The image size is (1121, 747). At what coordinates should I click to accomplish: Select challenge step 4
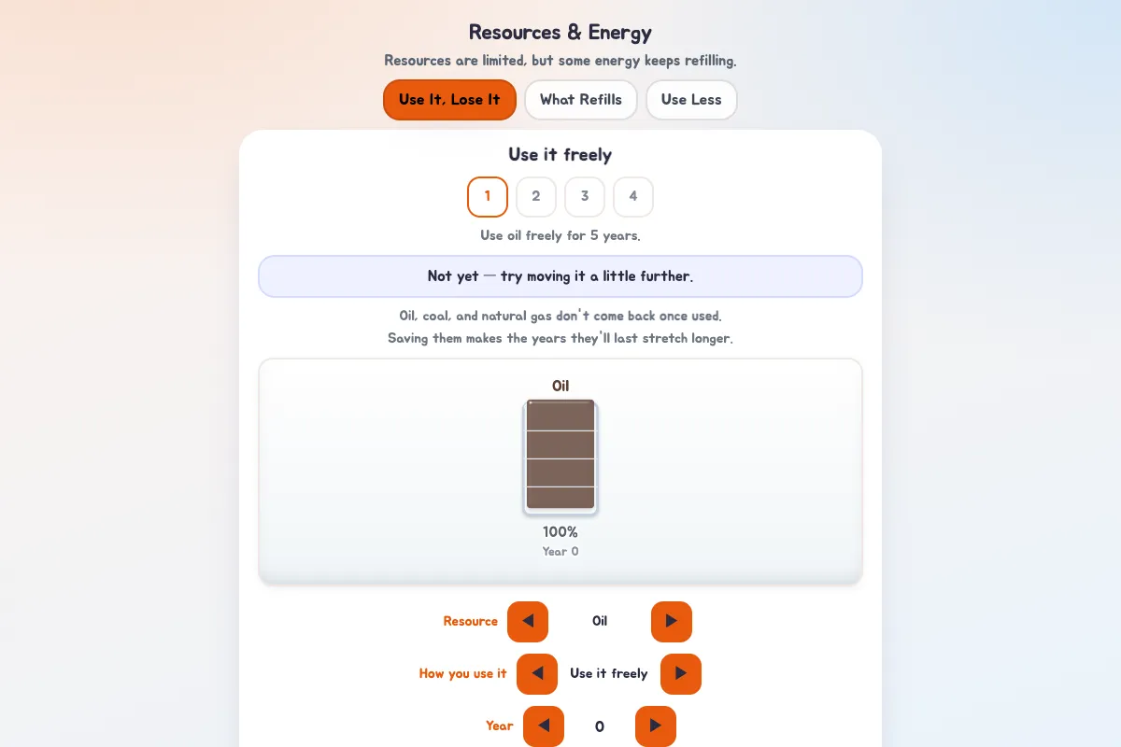(x=633, y=197)
